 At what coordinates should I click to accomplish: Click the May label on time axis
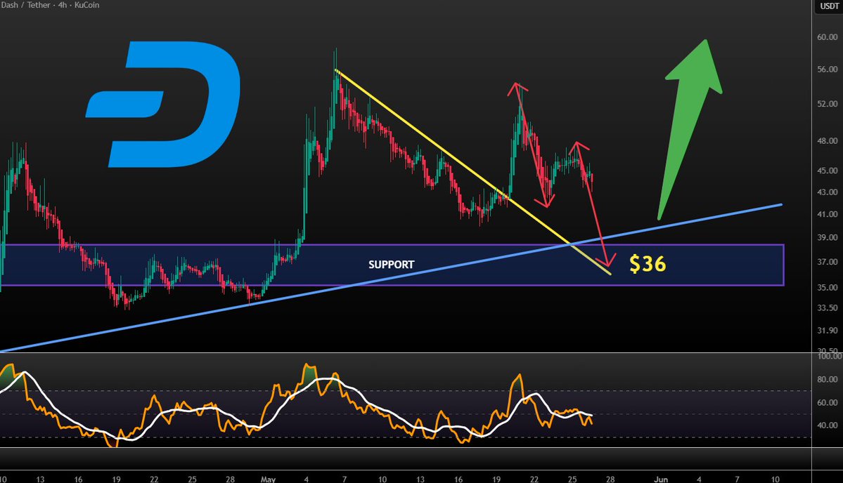point(268,479)
